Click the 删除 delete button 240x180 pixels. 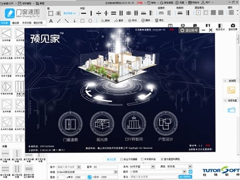[146, 20]
